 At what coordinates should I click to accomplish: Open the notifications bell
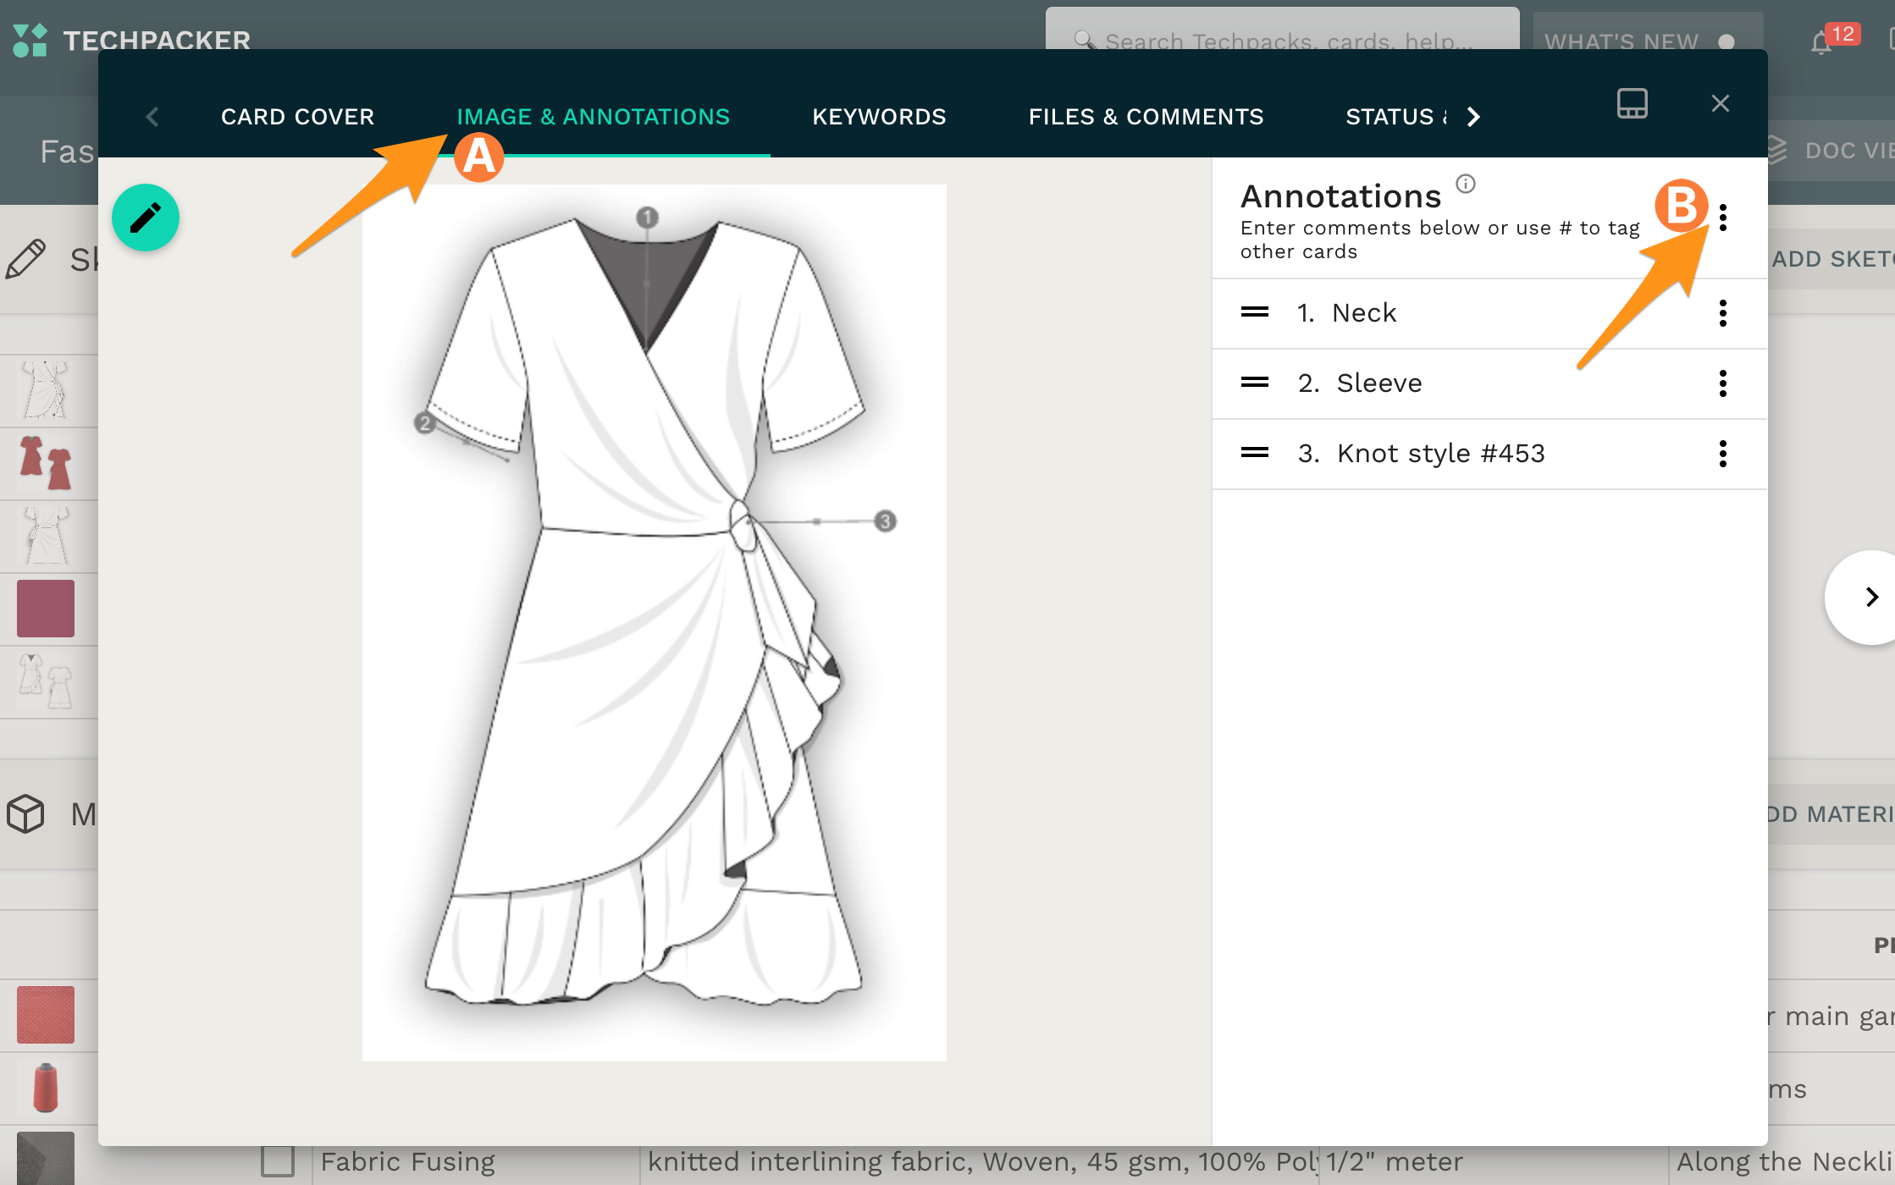tap(1821, 42)
